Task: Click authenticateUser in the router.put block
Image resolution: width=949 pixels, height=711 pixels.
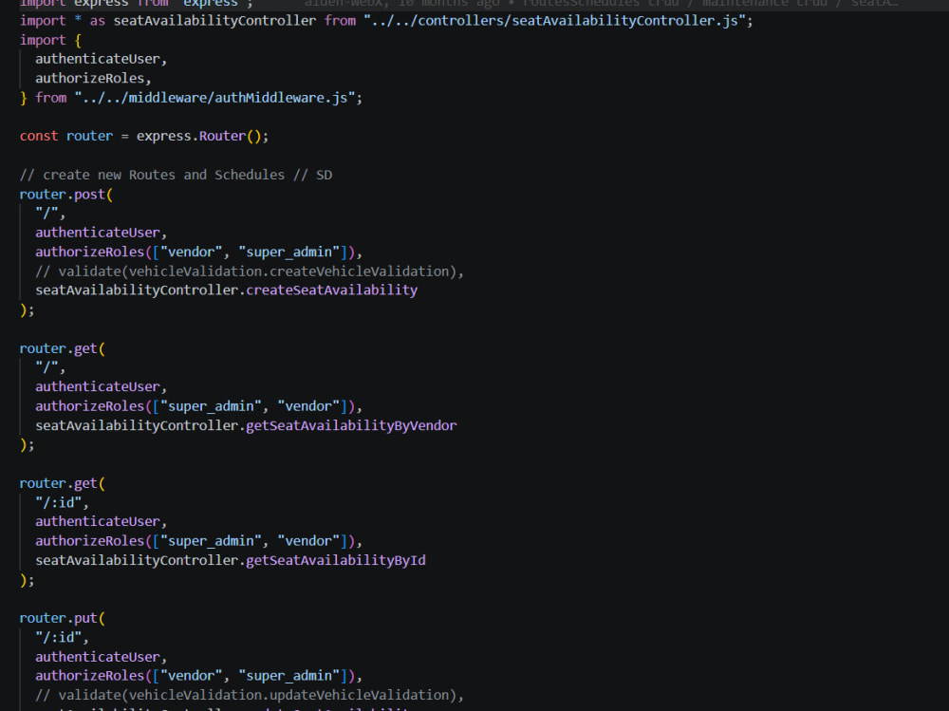Action: click(x=98, y=657)
